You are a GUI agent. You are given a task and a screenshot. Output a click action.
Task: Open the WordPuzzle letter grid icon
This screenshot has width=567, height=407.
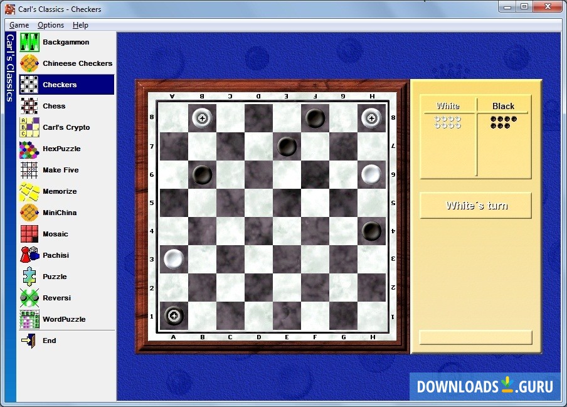tap(29, 320)
